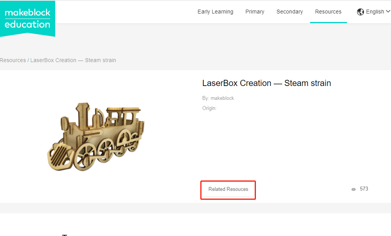Open the English language selector
391x236 pixels.
(x=375, y=12)
